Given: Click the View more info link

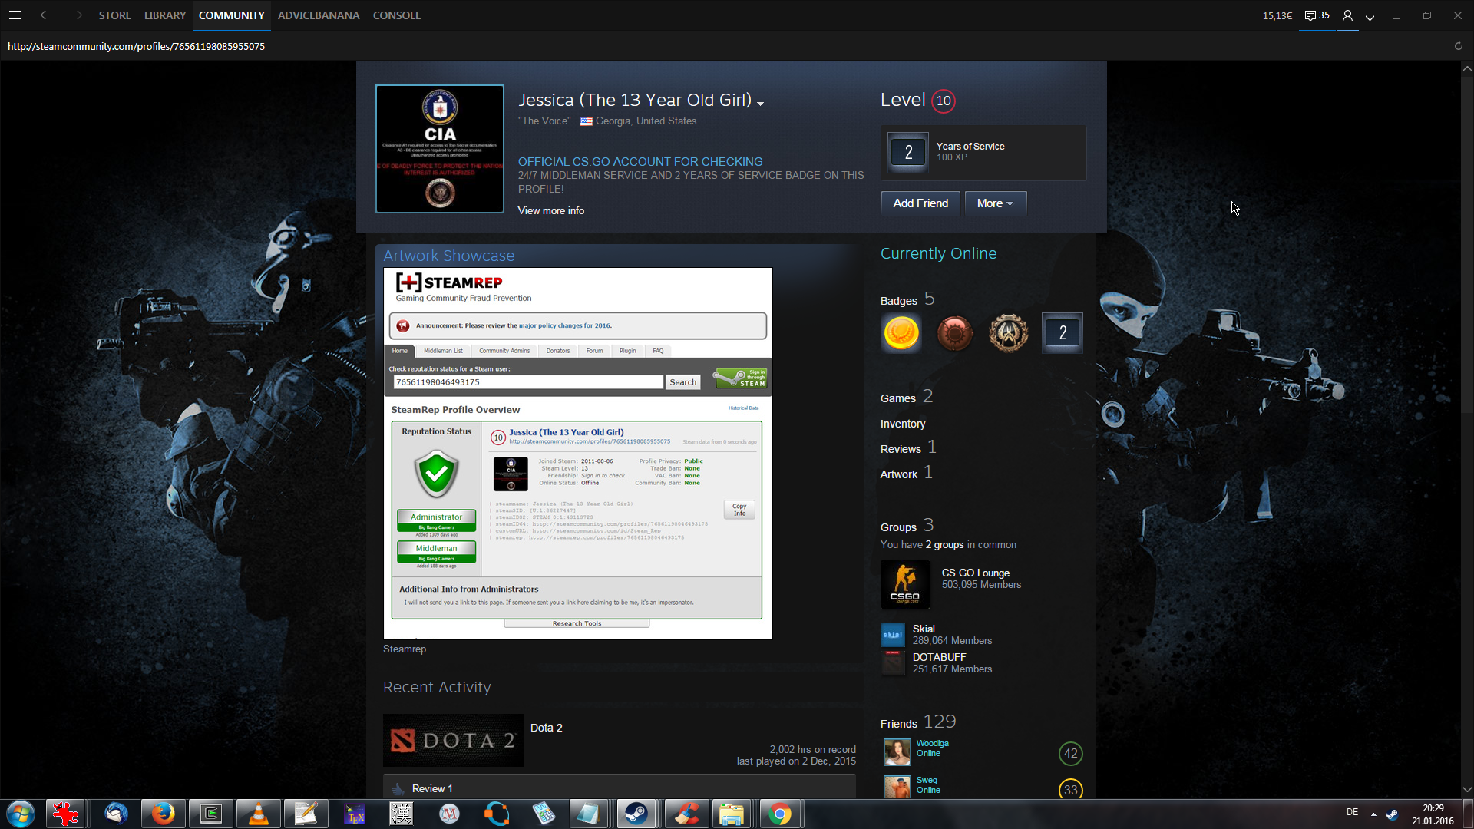Looking at the screenshot, I should 550,210.
